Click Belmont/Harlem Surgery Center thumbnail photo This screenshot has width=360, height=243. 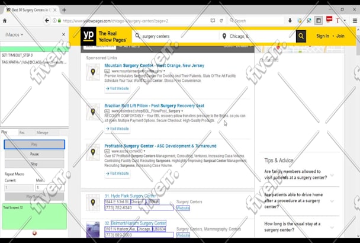pyautogui.click(x=93, y=229)
